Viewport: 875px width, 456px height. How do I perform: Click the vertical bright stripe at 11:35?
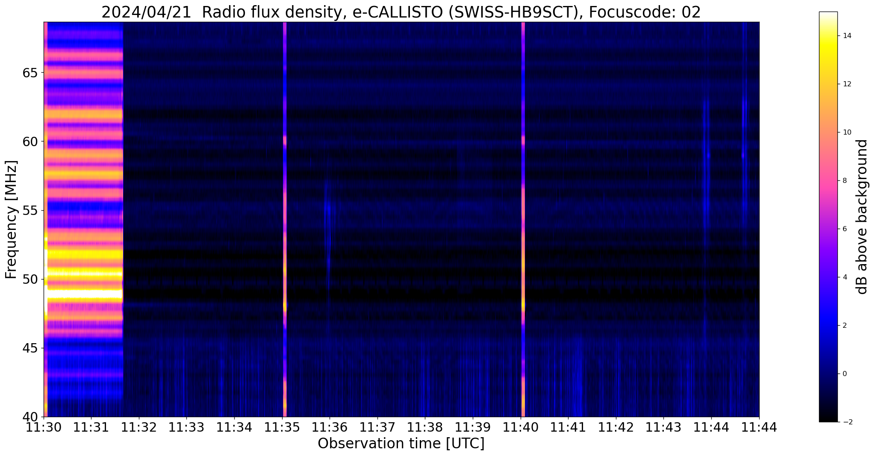point(285,219)
